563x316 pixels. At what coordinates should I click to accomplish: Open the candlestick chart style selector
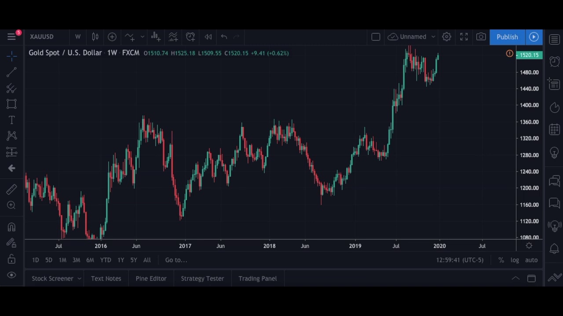tap(95, 37)
